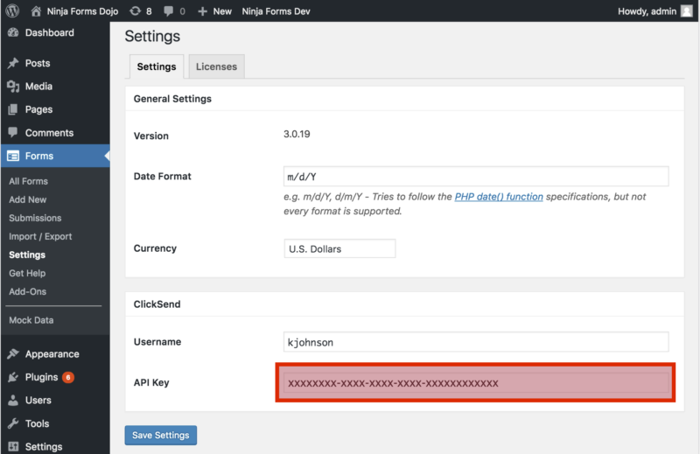Click the home icon beside Ninja Forms Dojo
Viewport: 700px width, 454px height.
pos(36,11)
